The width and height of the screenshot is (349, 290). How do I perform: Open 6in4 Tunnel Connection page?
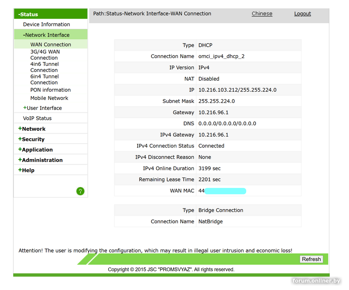point(44,79)
